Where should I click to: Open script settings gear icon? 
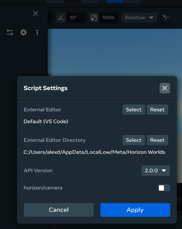24,32
